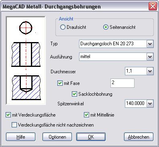Screen dimensions: 159x147
Task: Select the Draufsicht radio button
Action: 63,27
